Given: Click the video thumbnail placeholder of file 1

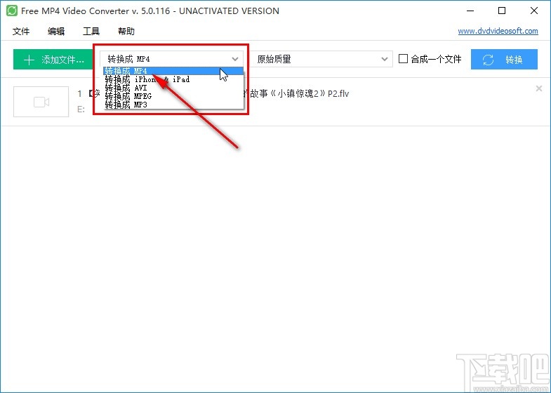Looking at the screenshot, I should (x=41, y=102).
